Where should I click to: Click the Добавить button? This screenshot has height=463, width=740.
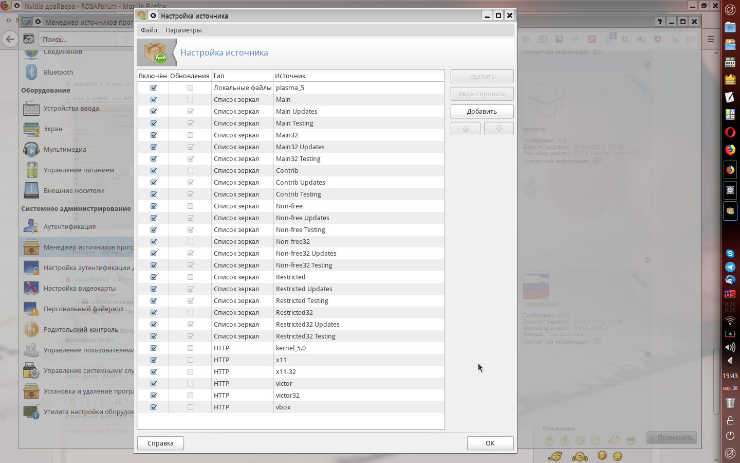coord(482,112)
